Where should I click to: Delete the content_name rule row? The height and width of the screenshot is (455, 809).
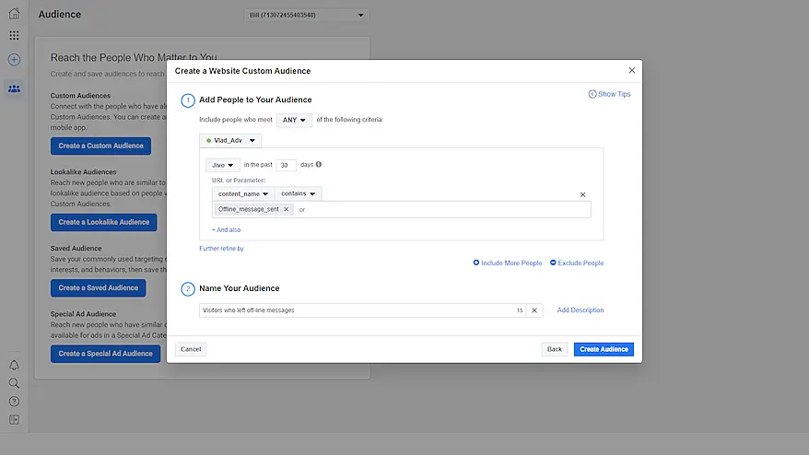pos(582,194)
